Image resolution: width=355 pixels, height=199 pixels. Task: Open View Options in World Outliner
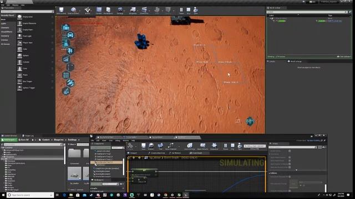344,56
